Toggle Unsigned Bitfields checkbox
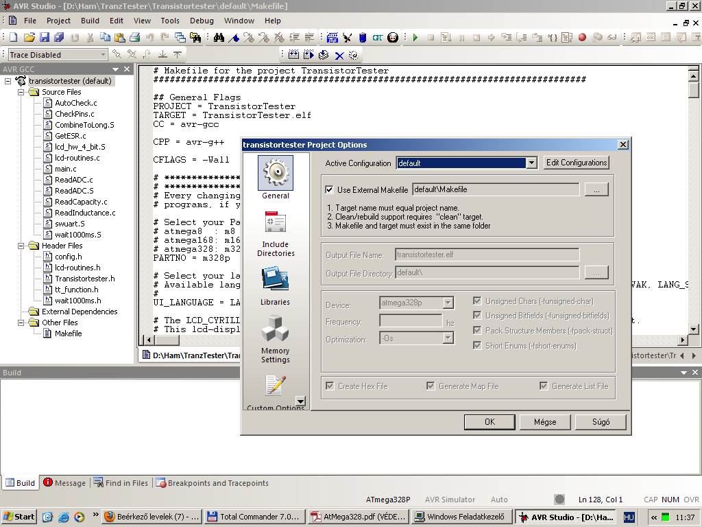 click(x=477, y=316)
